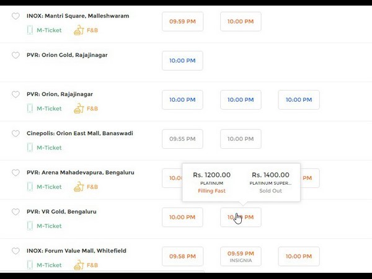Pick third 10:00 PM show at PVR Orion, Rajajinagar

pyautogui.click(x=299, y=100)
